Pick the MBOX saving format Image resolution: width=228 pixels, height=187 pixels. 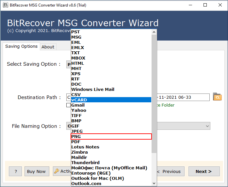[111, 58]
